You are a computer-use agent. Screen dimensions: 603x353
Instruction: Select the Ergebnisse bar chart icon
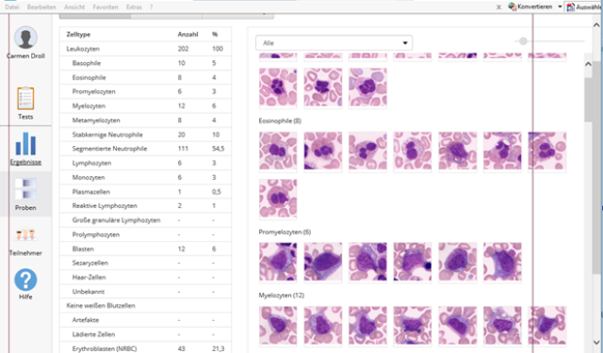click(x=25, y=144)
